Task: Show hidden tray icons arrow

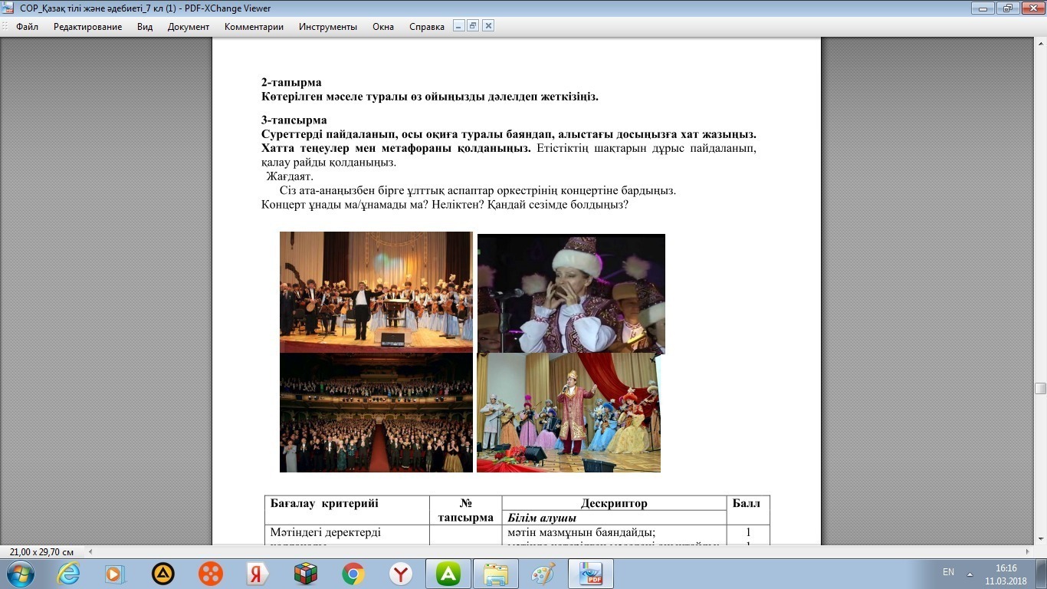Action: click(x=970, y=574)
